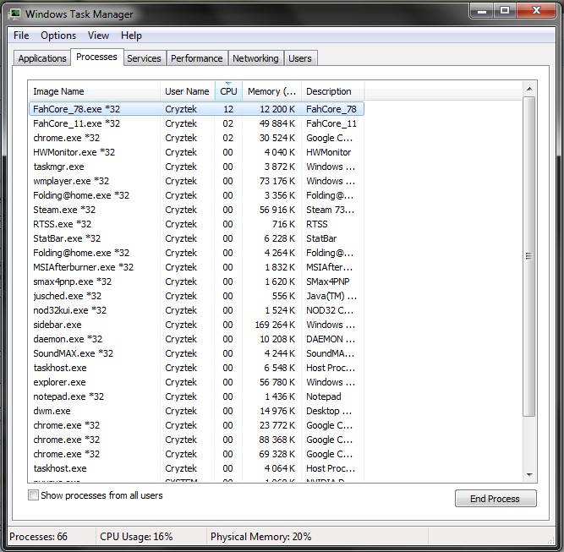The height and width of the screenshot is (552, 564).
Task: Click the scrollbar down arrow
Action: 529,475
